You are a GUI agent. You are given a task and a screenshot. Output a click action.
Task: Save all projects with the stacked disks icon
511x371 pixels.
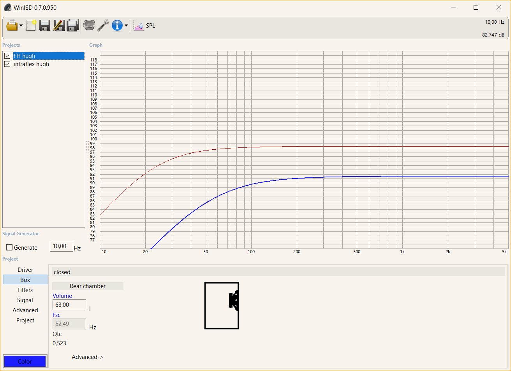[73, 26]
